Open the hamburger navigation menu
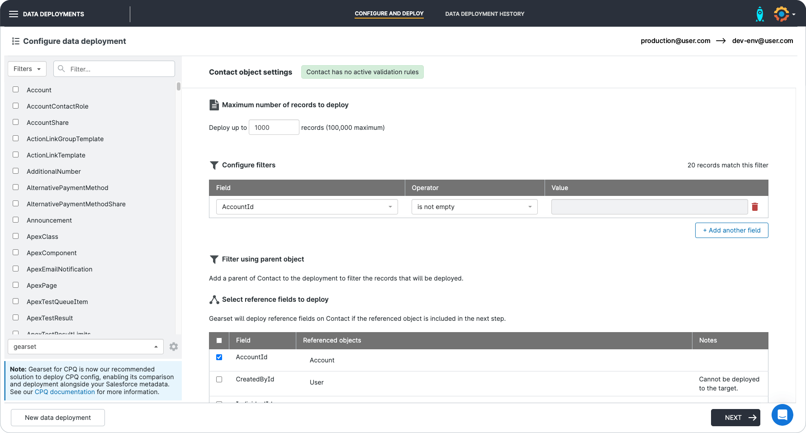 click(x=14, y=14)
